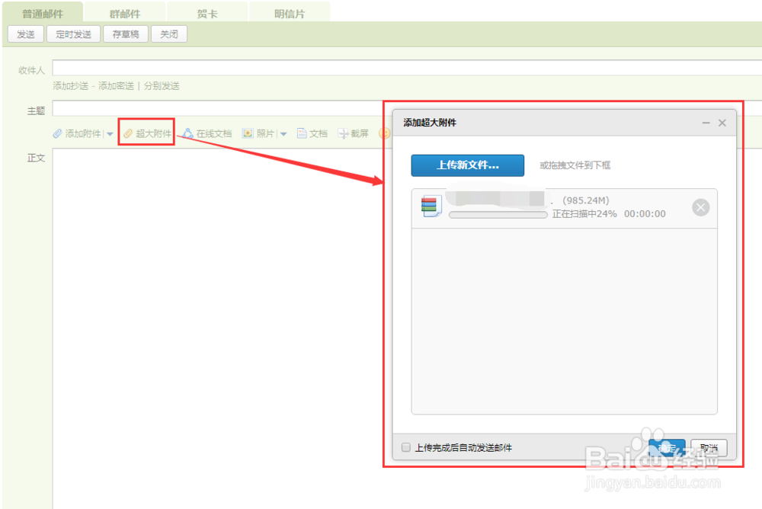762x509 pixels.
Task: Switch to the 群邮件 tab
Action: click(124, 12)
